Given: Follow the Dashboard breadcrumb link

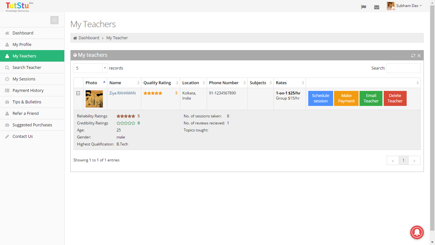Looking at the screenshot, I should 89,38.
